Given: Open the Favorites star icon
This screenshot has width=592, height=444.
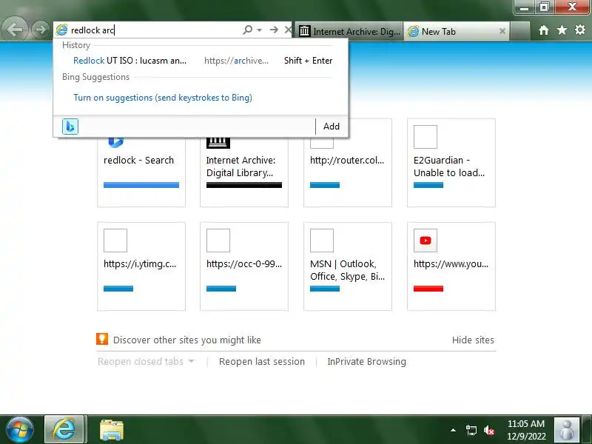Looking at the screenshot, I should pyautogui.click(x=562, y=30).
